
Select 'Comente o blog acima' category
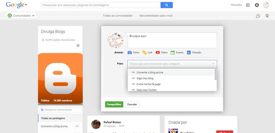(x=170, y=72)
